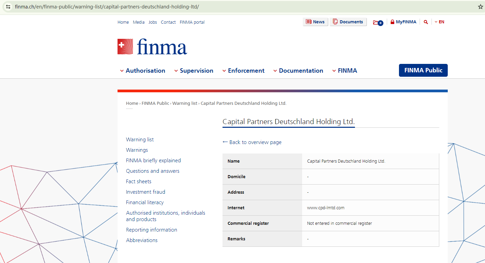Bookmark page with star icon
485x263 pixels.
[x=480, y=7]
